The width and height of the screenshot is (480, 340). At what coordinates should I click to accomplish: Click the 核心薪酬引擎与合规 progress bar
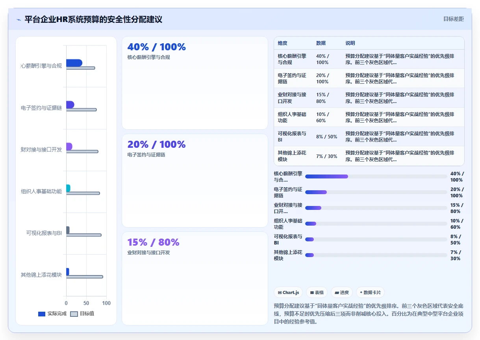pos(376,176)
